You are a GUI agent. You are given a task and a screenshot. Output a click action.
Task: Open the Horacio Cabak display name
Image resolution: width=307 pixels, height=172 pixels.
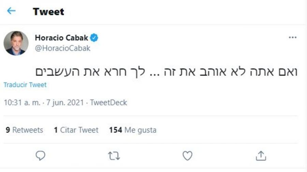coord(61,38)
